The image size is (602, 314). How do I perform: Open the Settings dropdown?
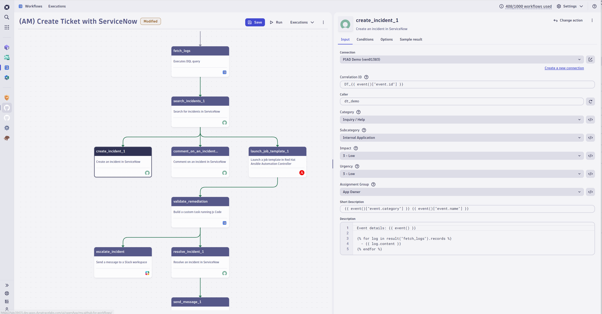[x=570, y=6]
